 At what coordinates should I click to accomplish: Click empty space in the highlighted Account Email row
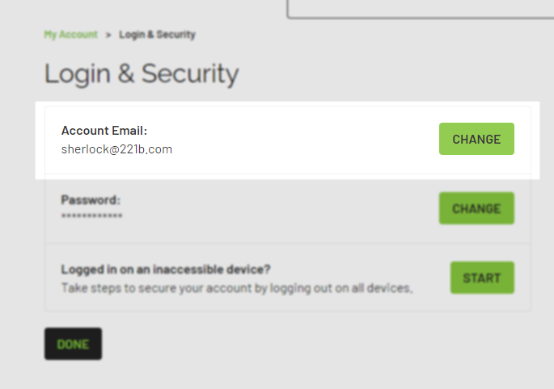pyautogui.click(x=307, y=140)
